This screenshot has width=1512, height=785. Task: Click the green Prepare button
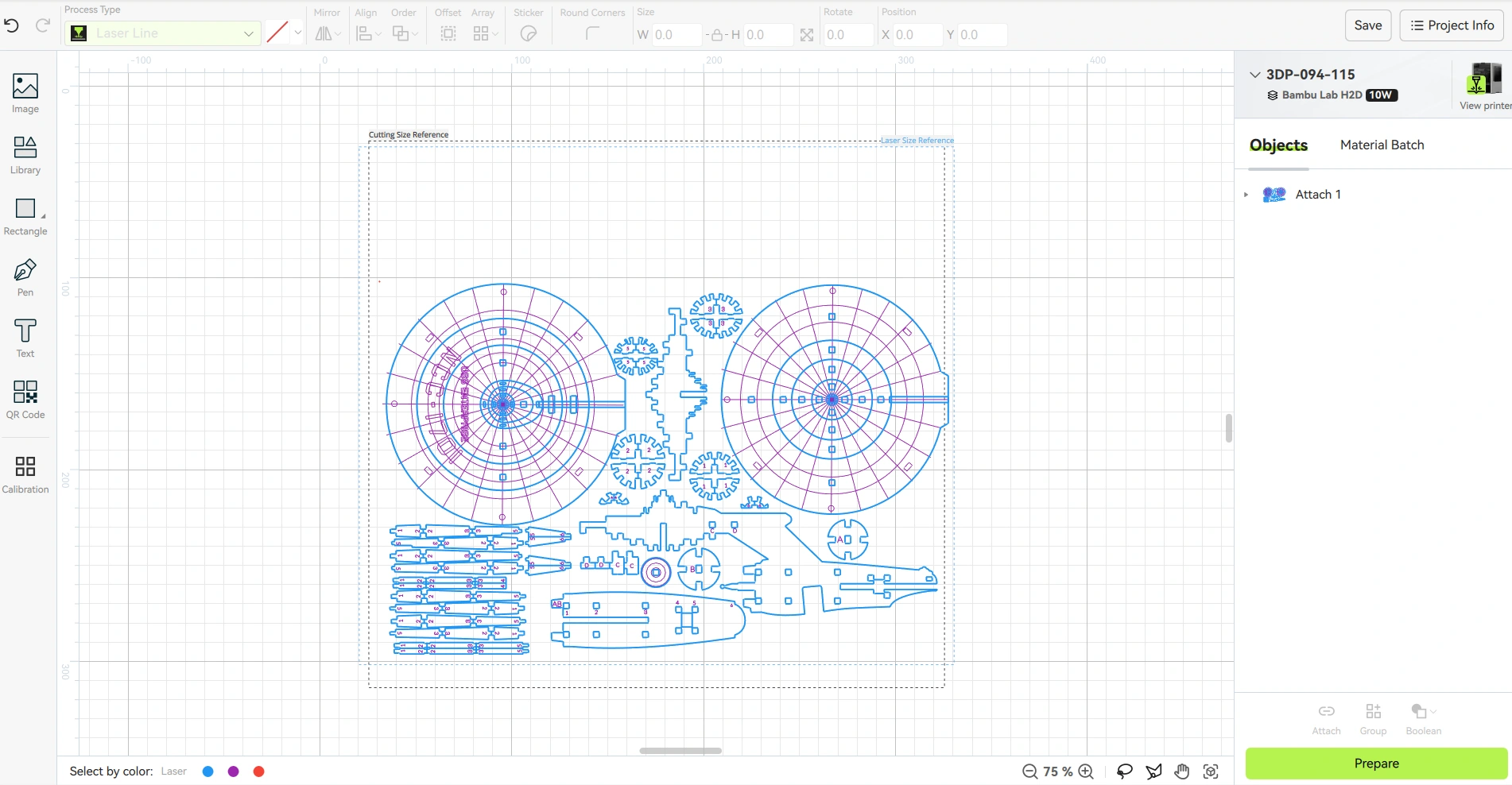coord(1376,764)
